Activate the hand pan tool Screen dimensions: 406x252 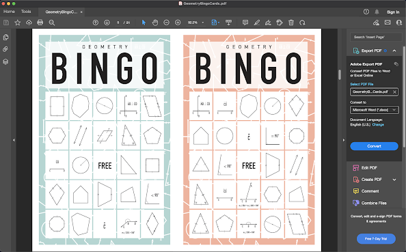[155, 23]
